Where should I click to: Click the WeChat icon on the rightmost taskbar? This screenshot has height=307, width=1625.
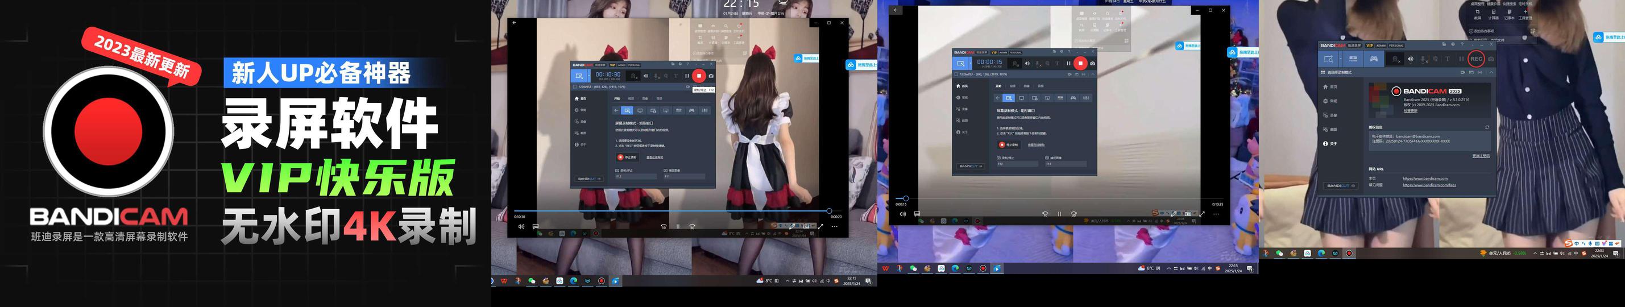(x=1279, y=254)
